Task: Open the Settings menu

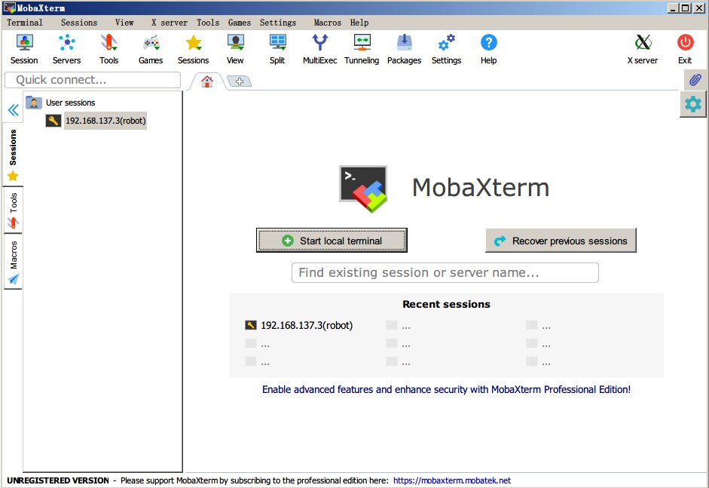Action: (278, 23)
